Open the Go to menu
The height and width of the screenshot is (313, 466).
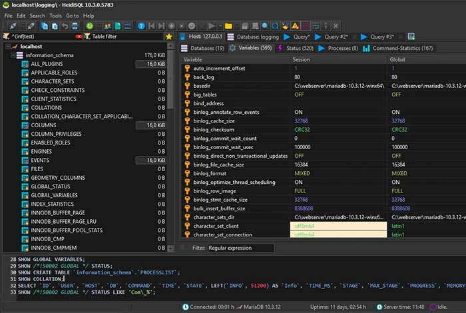(72, 16)
